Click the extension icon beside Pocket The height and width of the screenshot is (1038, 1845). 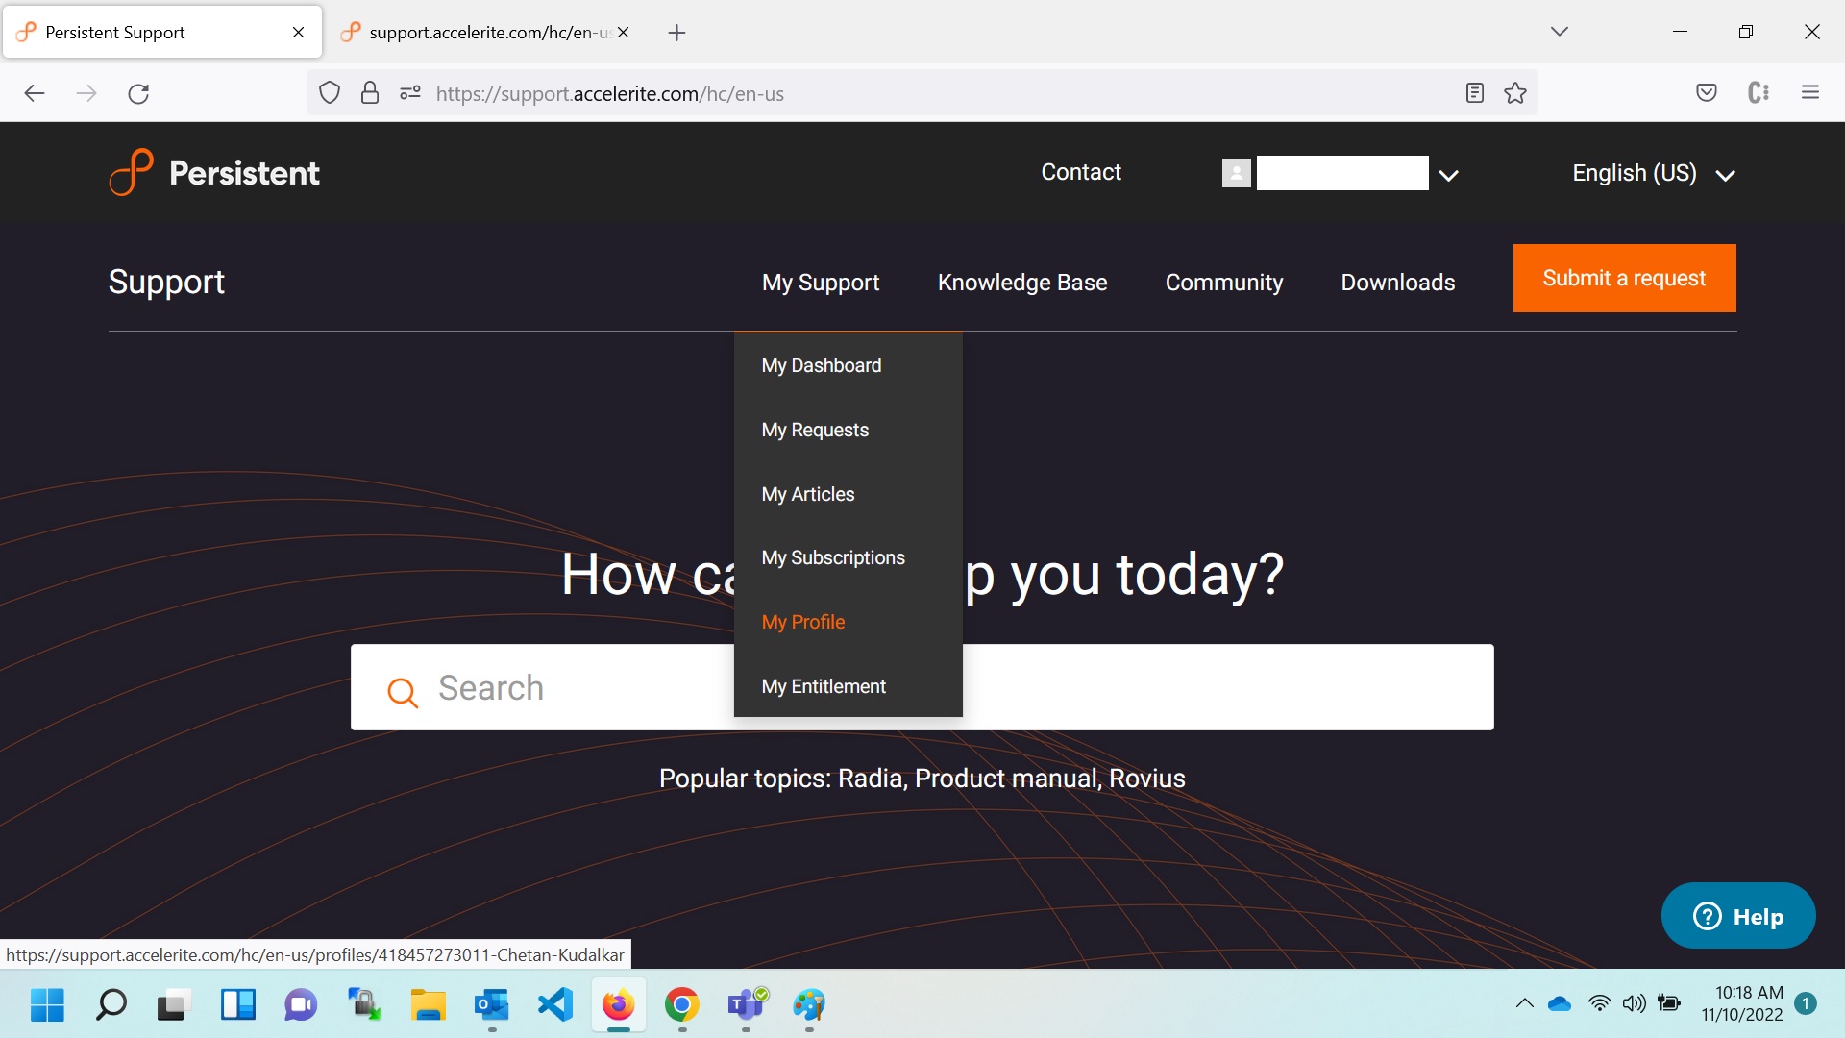pos(1759,93)
